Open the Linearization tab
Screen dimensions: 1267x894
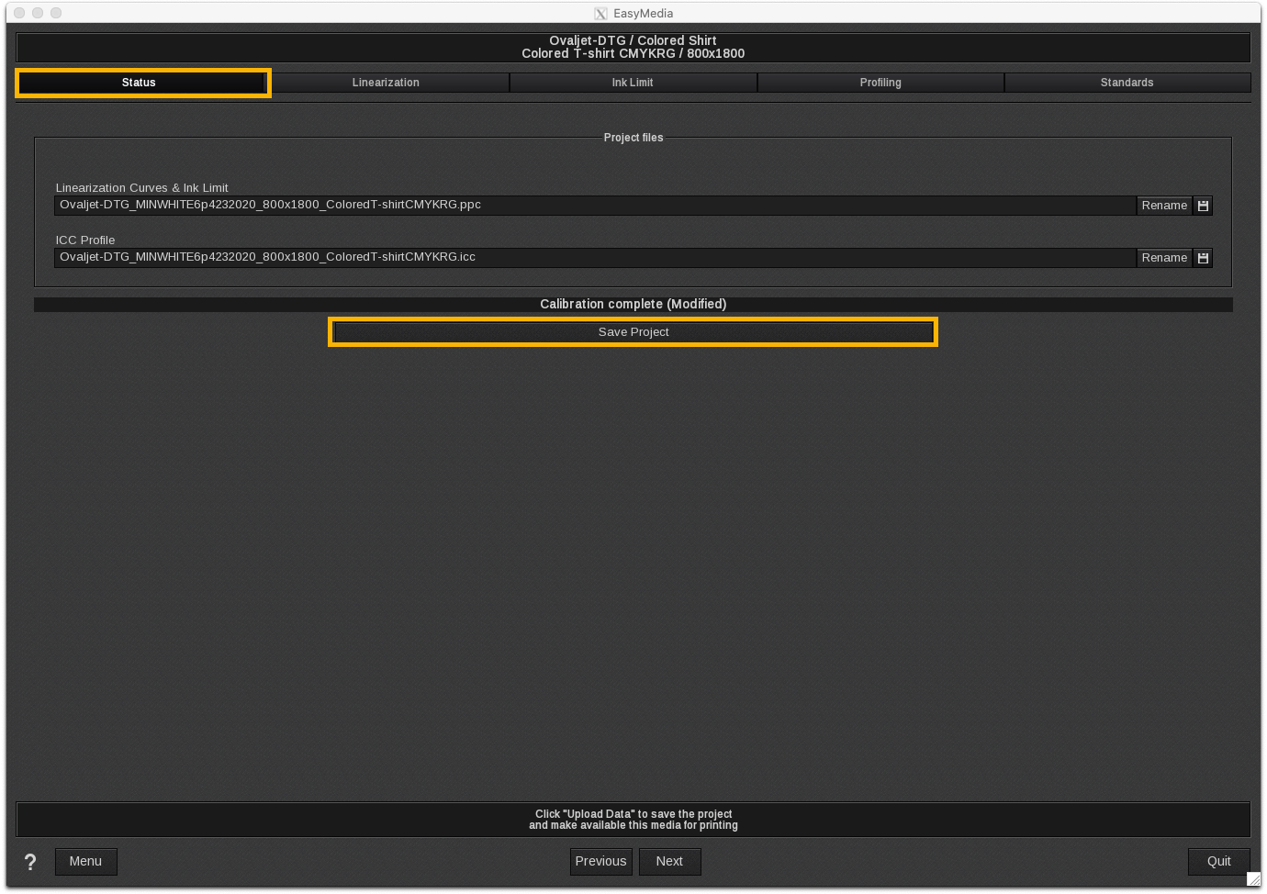(386, 83)
